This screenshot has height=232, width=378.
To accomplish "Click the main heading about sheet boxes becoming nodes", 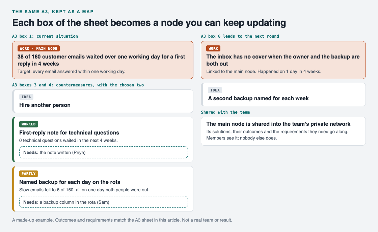I will pos(149,23).
